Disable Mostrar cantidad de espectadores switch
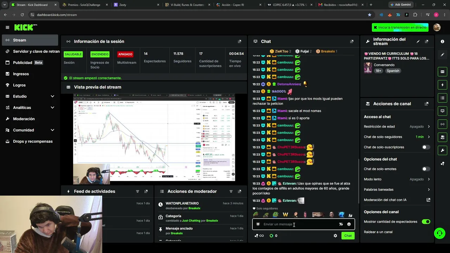 (426, 222)
